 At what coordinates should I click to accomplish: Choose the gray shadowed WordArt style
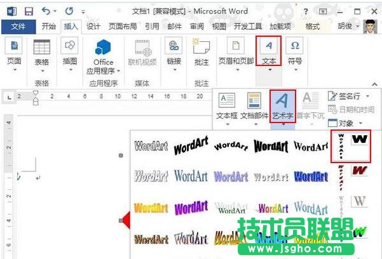click(271, 177)
